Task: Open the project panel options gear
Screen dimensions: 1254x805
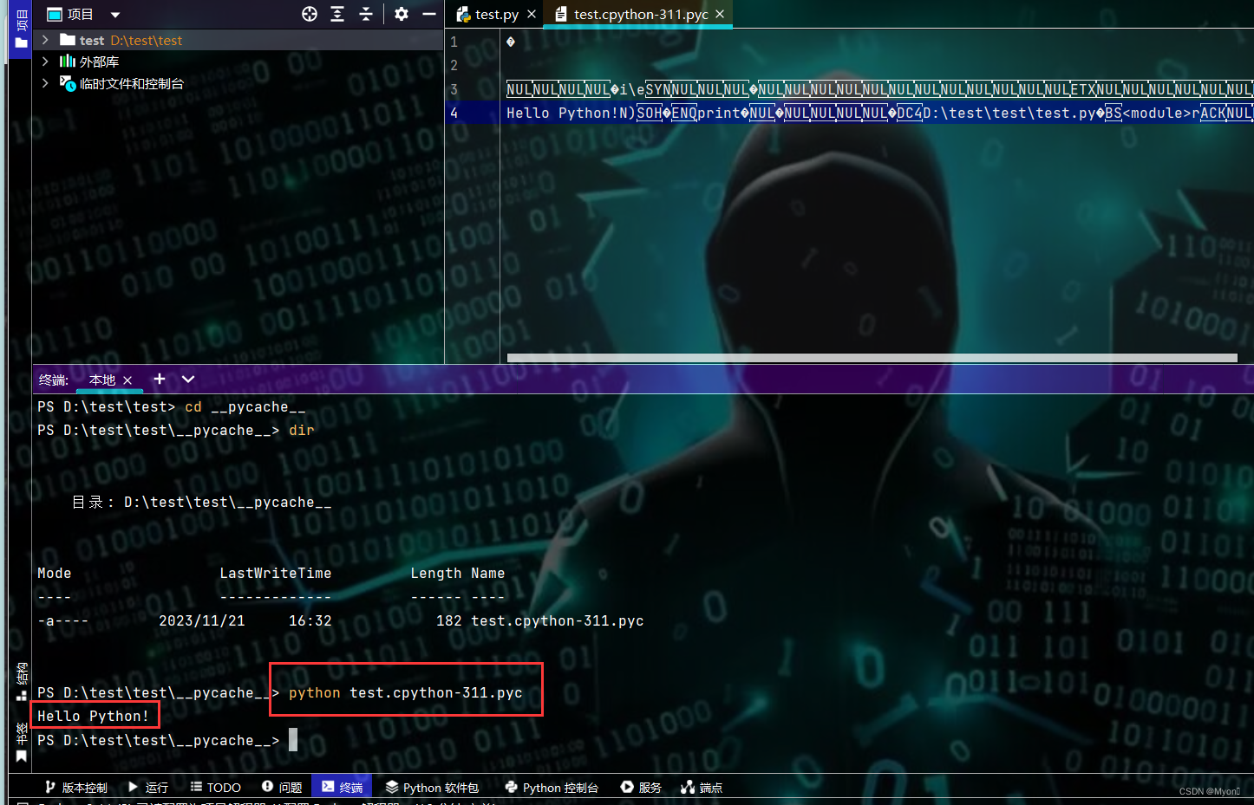Action: [401, 14]
